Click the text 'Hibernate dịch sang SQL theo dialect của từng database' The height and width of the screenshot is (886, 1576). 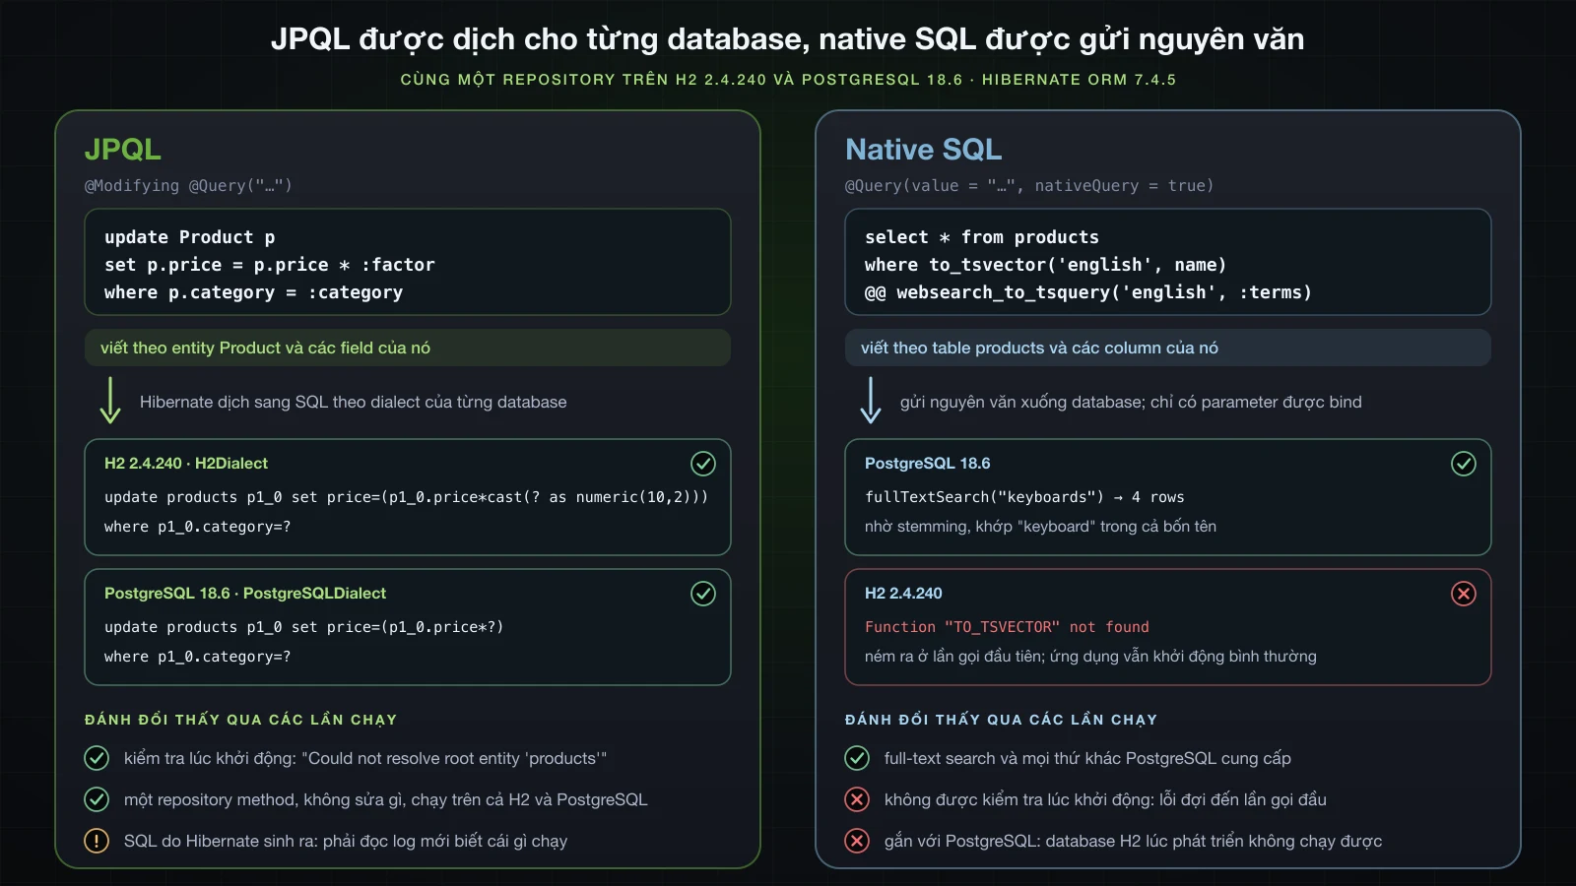coord(354,402)
